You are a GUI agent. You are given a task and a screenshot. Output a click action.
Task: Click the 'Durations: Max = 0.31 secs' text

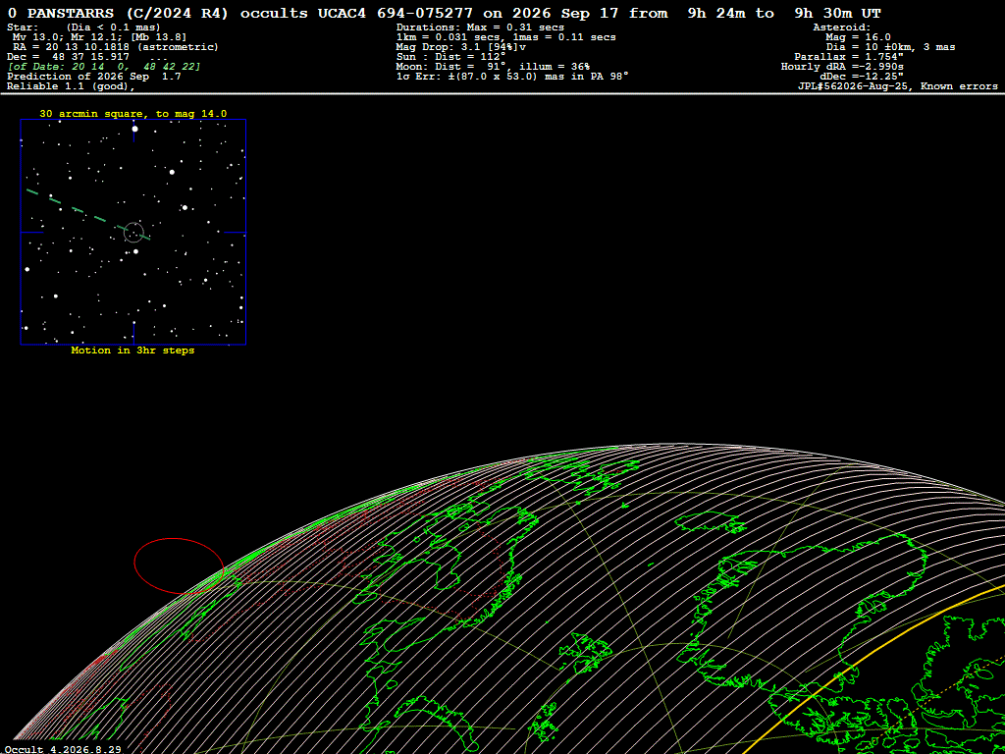click(481, 27)
